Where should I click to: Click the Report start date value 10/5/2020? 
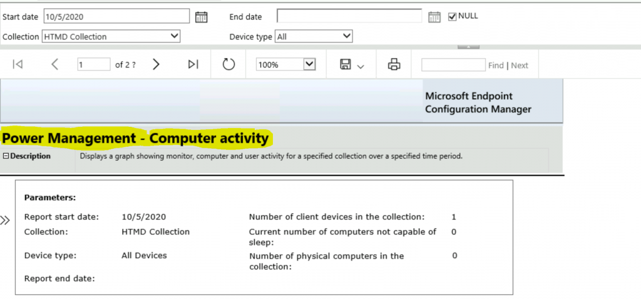(x=144, y=217)
